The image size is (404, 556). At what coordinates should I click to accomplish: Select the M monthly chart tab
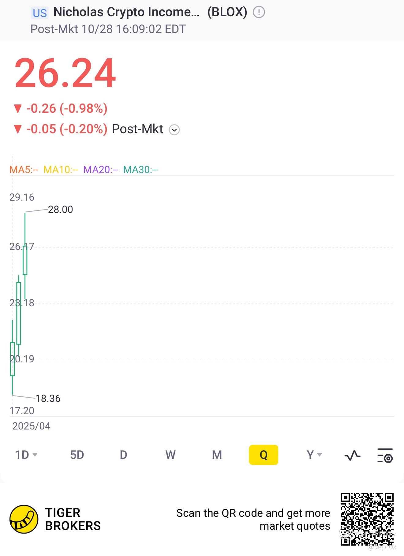217,455
